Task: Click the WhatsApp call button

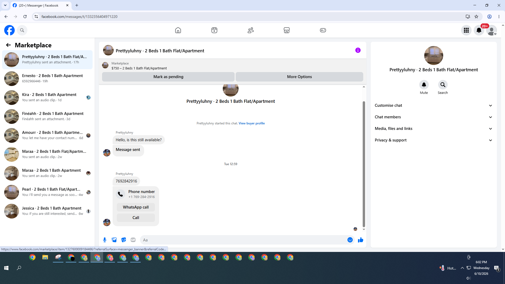Action: (136, 207)
